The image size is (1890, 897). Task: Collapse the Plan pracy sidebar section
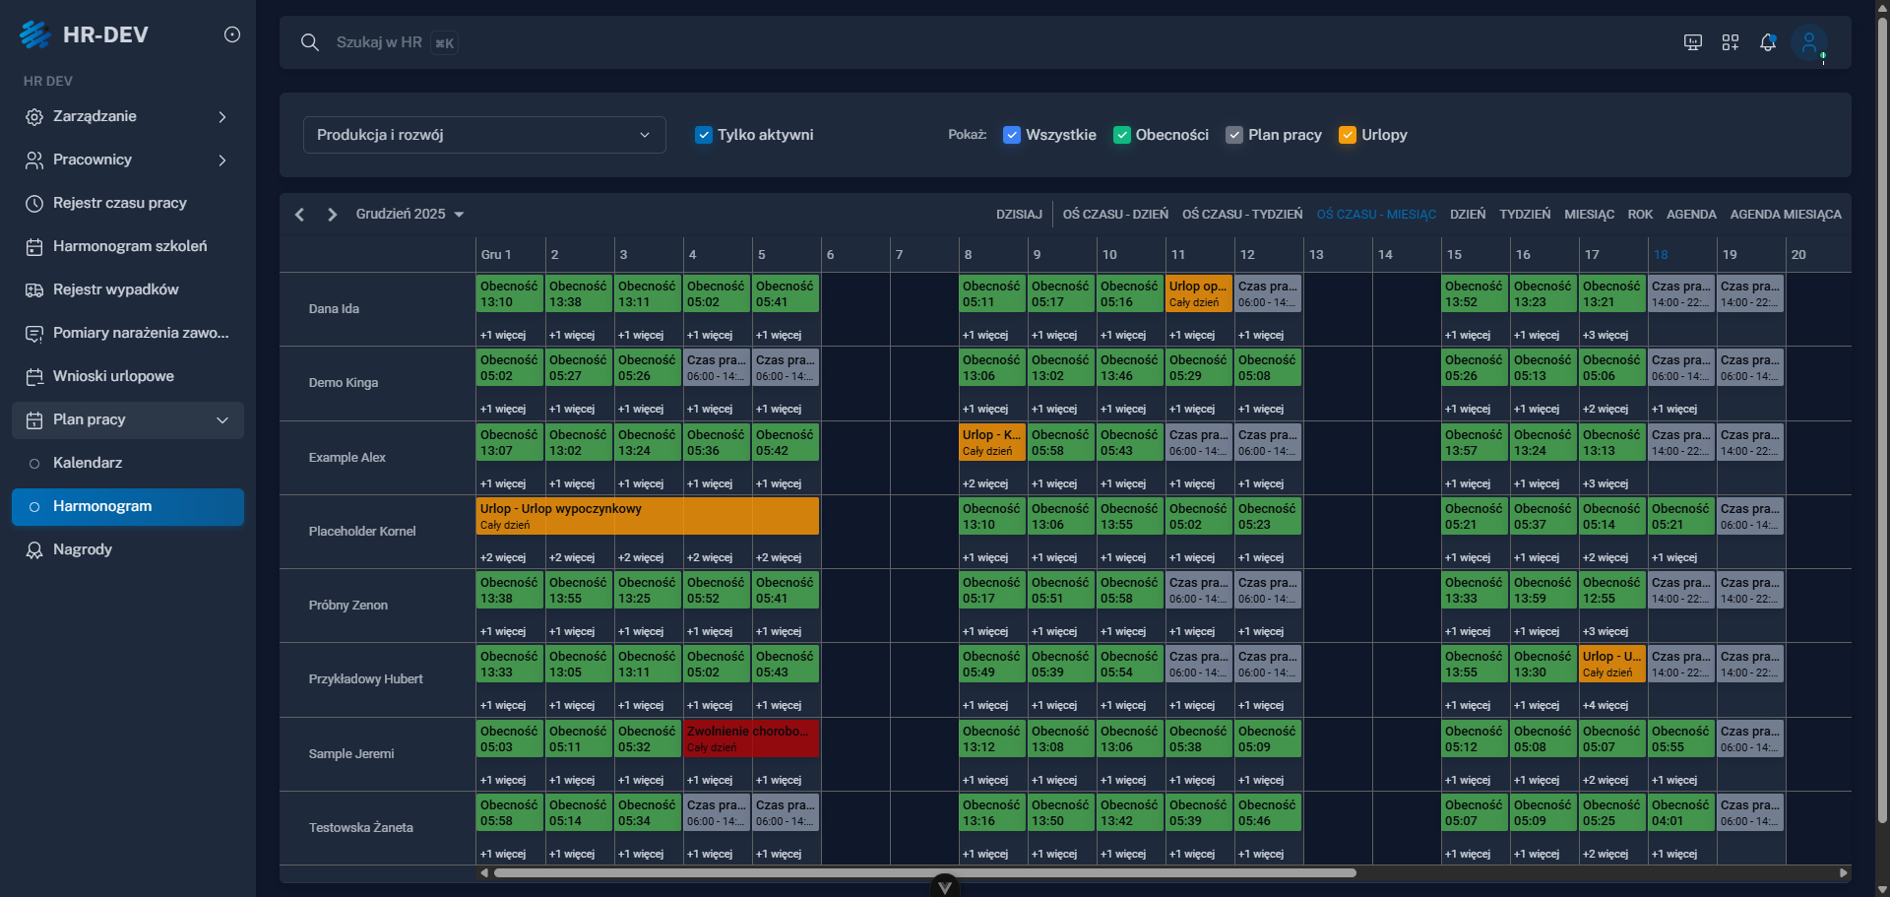tap(222, 419)
